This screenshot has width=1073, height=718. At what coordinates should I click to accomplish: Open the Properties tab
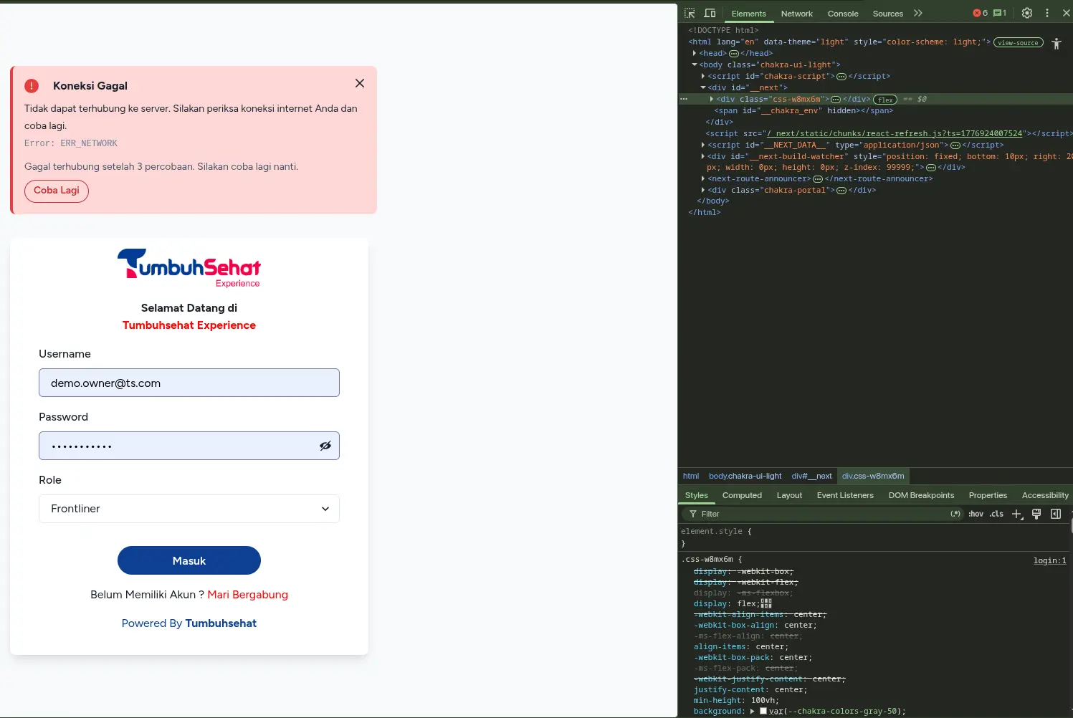(988, 495)
